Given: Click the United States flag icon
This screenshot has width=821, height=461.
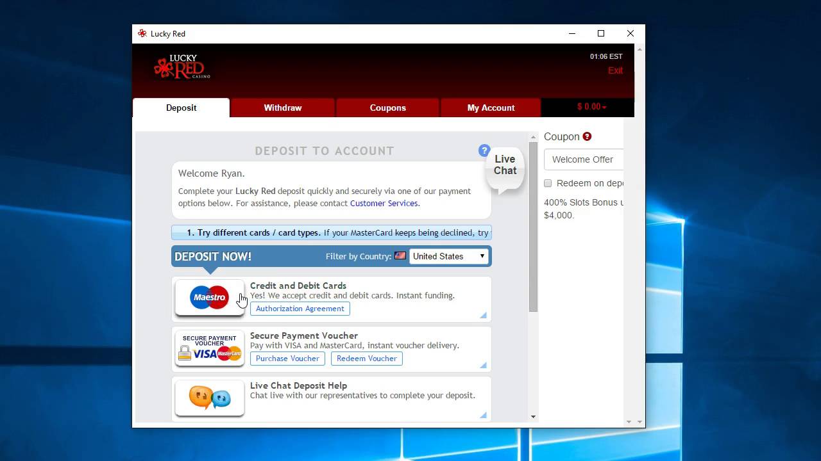Looking at the screenshot, I should click(400, 255).
